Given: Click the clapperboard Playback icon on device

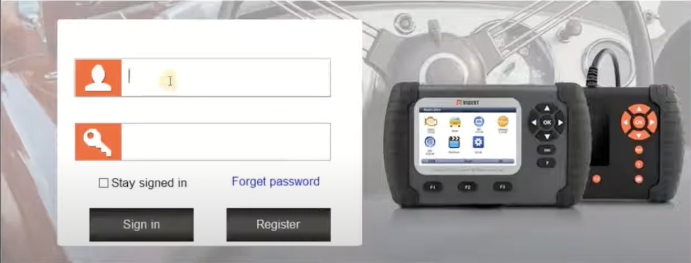Looking at the screenshot, I should [x=454, y=143].
